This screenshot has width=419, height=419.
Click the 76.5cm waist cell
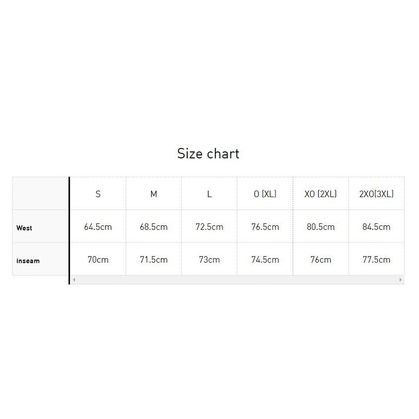(x=265, y=227)
